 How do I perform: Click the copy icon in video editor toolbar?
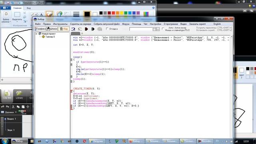(x=18, y=107)
